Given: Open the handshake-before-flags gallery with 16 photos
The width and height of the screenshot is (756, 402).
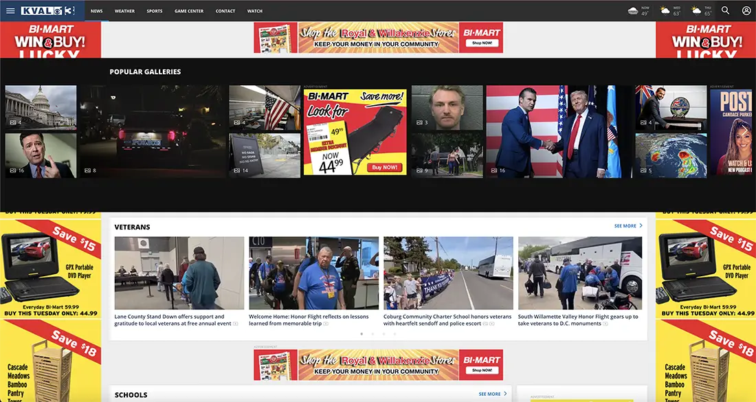Looking at the screenshot, I should 558,131.
